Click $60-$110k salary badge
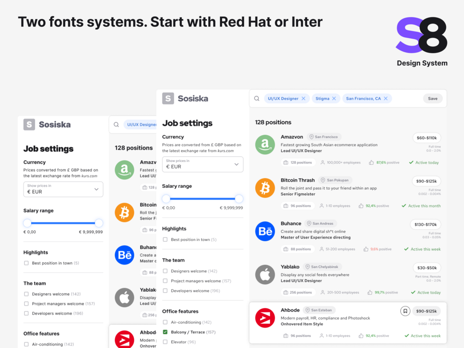Viewport: 464px width, 348px height. tap(427, 138)
